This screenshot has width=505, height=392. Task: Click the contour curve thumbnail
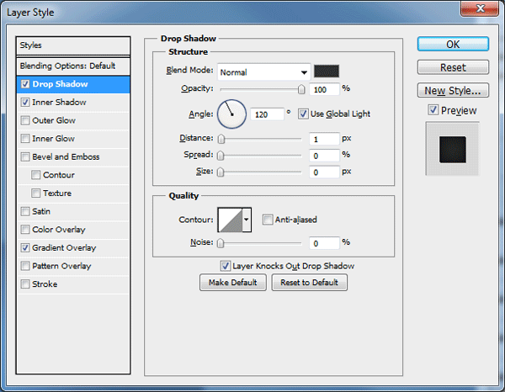[x=231, y=220]
